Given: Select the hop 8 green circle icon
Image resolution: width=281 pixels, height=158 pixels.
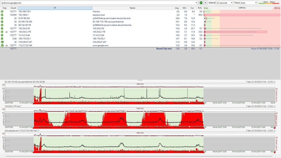Looking at the screenshot, I should [x=2, y=35].
